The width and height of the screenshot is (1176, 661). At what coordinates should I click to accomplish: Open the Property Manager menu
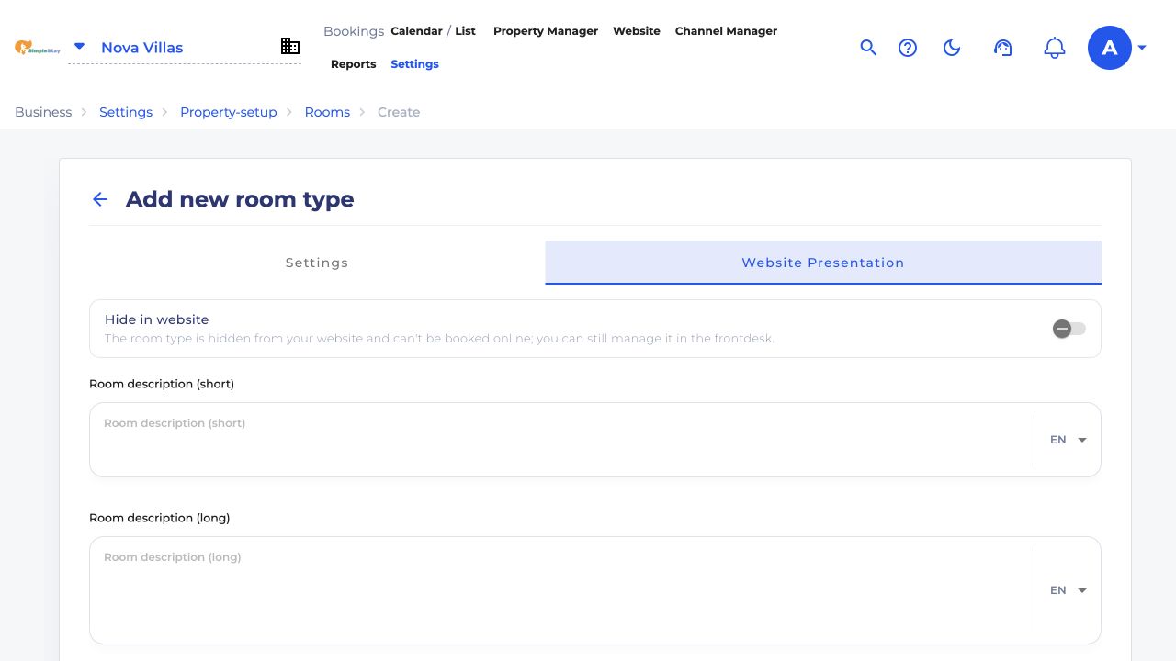[546, 31]
